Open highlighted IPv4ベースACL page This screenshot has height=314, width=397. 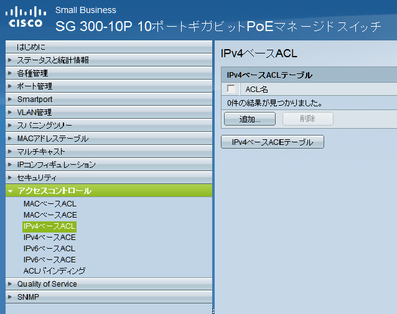click(49, 226)
